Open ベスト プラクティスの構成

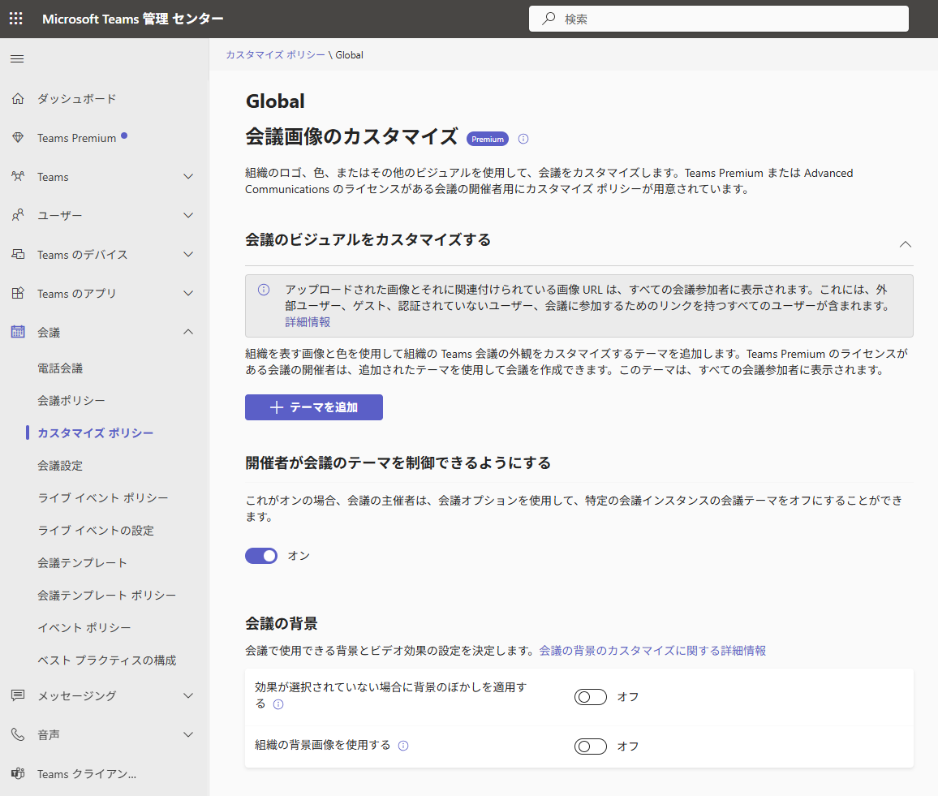(x=107, y=660)
